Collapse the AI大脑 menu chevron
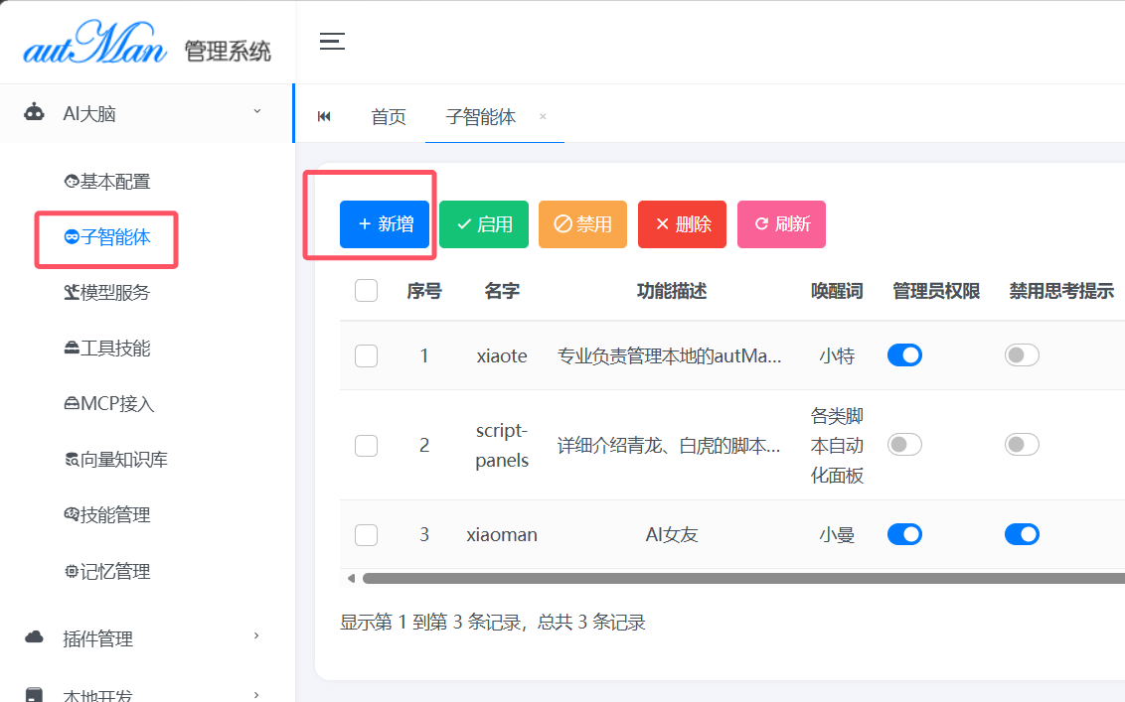 coord(257,111)
